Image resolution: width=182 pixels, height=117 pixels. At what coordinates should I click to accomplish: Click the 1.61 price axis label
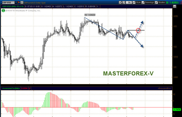[175, 67]
